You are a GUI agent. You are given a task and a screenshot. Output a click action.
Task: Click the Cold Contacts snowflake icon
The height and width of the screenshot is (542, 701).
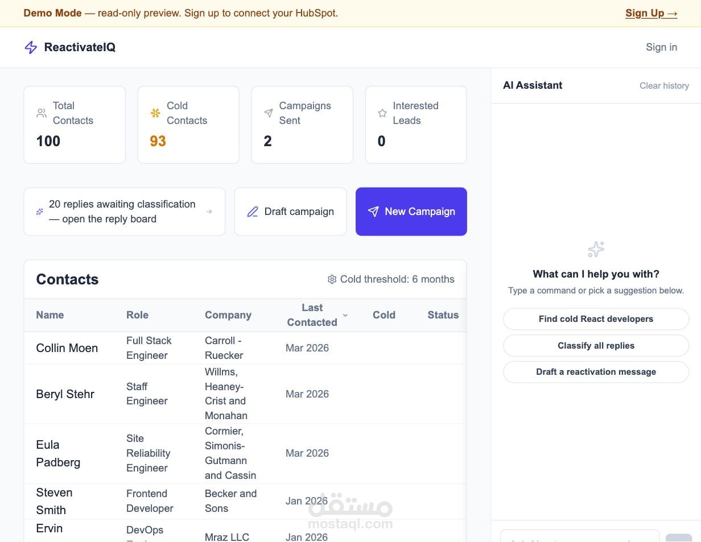[x=155, y=113]
